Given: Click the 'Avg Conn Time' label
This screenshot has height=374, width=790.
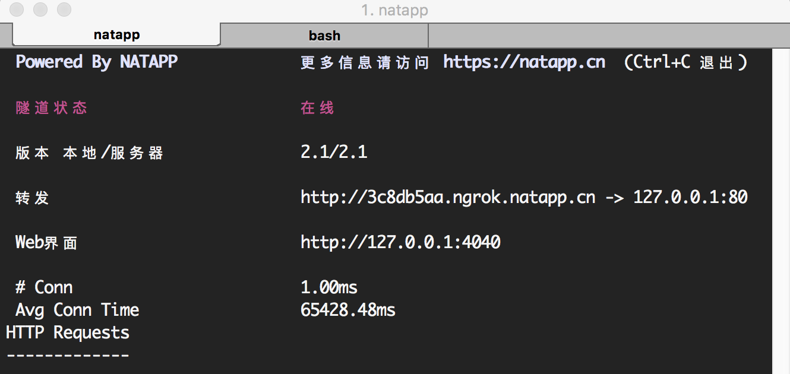Looking at the screenshot, I should point(77,310).
